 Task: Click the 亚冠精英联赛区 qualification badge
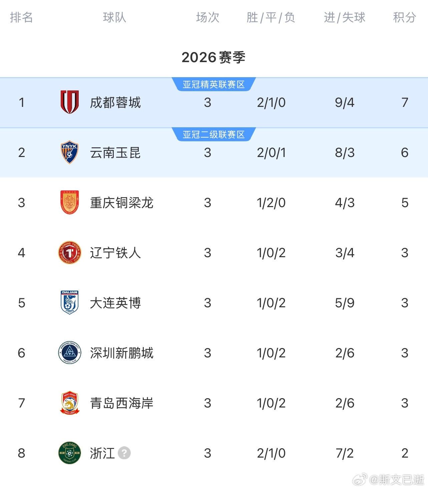click(x=214, y=85)
